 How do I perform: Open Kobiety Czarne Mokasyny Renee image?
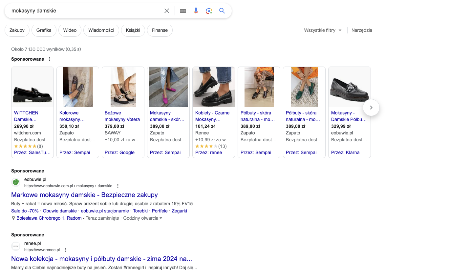214,87
